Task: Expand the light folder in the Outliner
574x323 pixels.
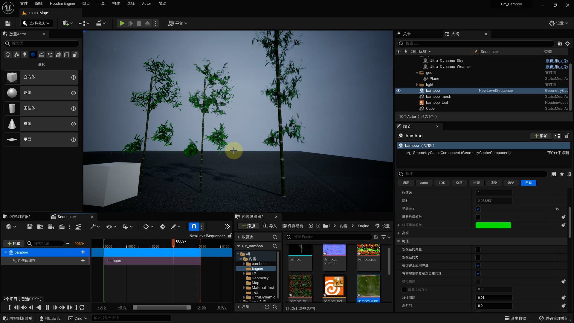Action: tap(417, 84)
